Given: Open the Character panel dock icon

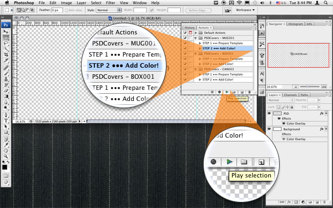Looking at the screenshot, I should pyautogui.click(x=262, y=74).
